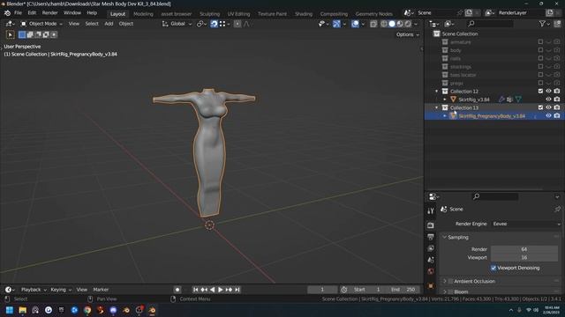565x317 pixels.
Task: Open the Output properties printer icon
Action: (431, 237)
